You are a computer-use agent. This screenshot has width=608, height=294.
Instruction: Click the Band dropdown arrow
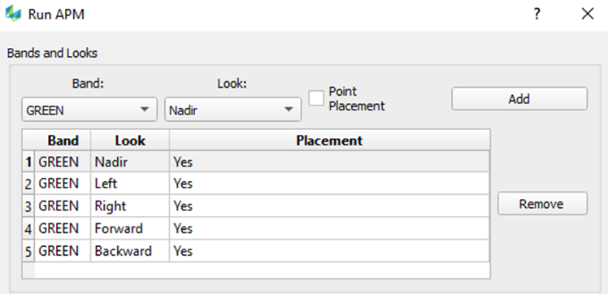[144, 110]
